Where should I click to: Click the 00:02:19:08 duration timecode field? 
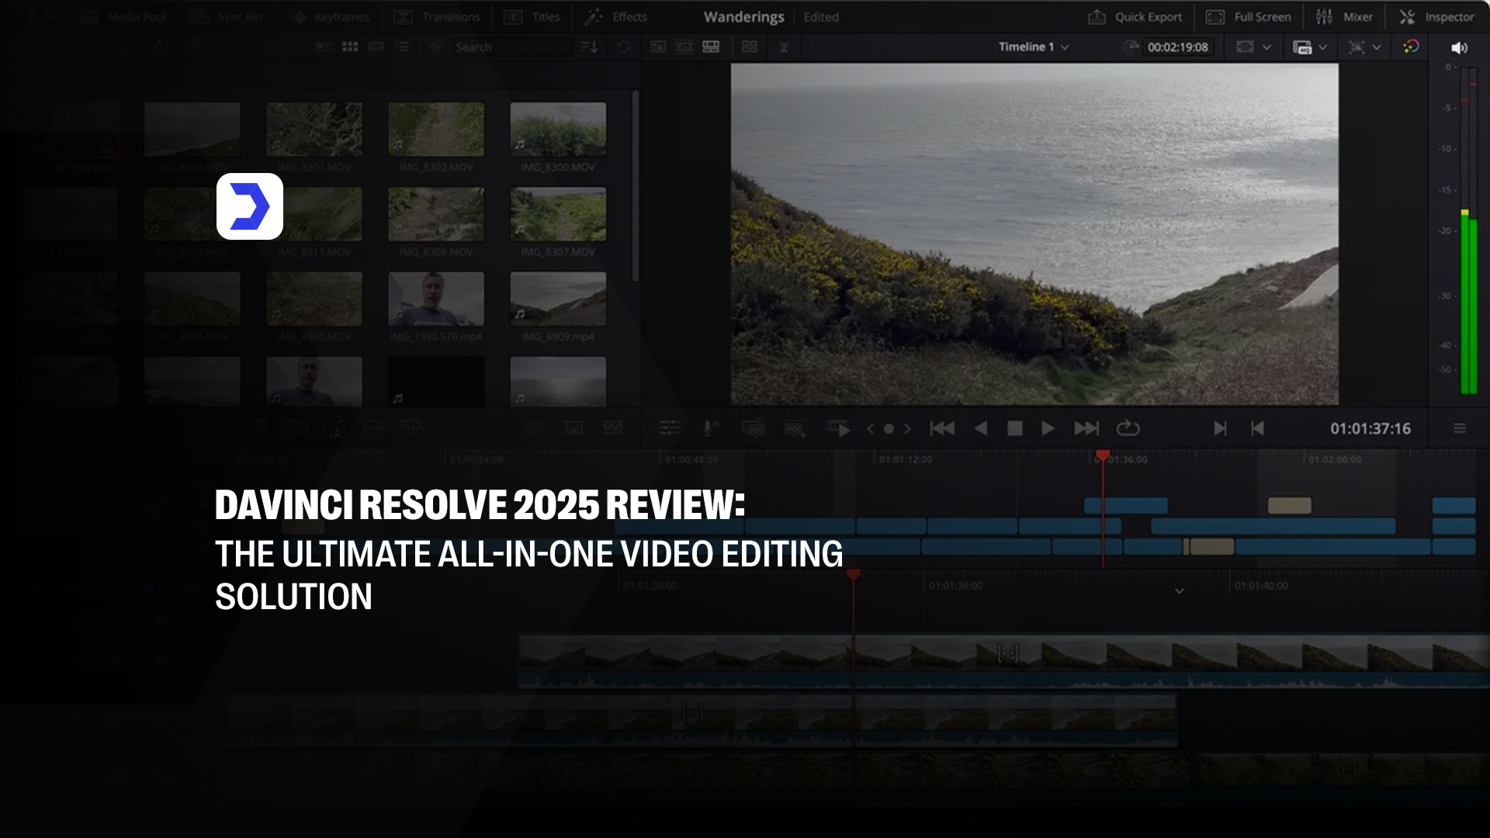(x=1177, y=47)
